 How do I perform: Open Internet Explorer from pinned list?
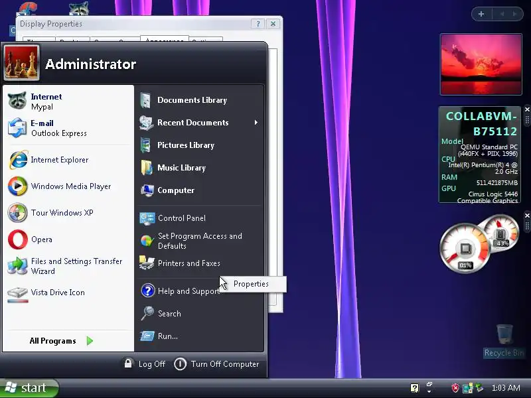[x=68, y=159]
